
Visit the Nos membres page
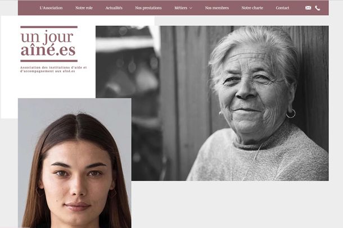217,8
